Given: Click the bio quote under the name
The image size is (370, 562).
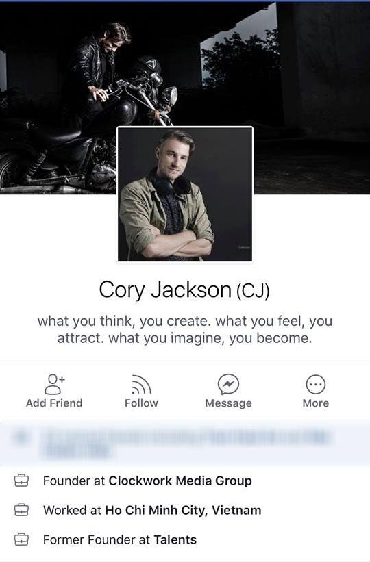Looking at the screenshot, I should [185, 329].
